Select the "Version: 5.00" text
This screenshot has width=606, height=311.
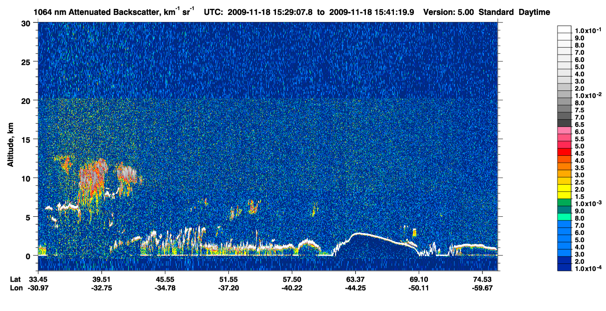(448, 12)
